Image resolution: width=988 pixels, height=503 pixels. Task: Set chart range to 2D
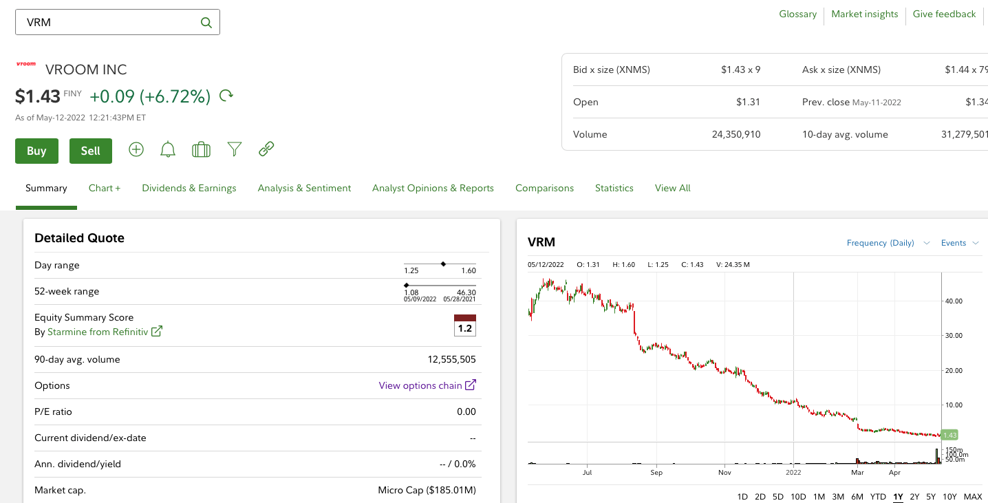pyautogui.click(x=760, y=497)
